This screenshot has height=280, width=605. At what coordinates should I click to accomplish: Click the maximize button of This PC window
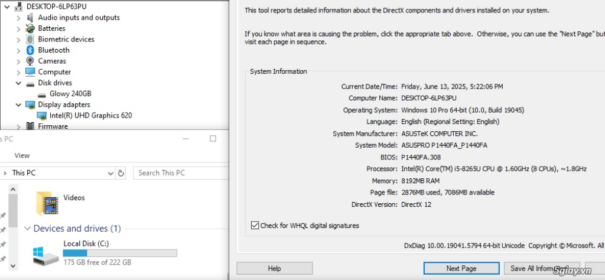213,138
